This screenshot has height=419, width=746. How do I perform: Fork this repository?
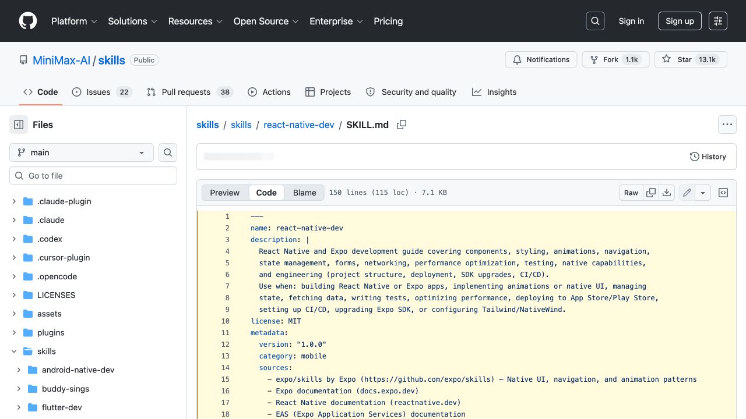pos(615,59)
